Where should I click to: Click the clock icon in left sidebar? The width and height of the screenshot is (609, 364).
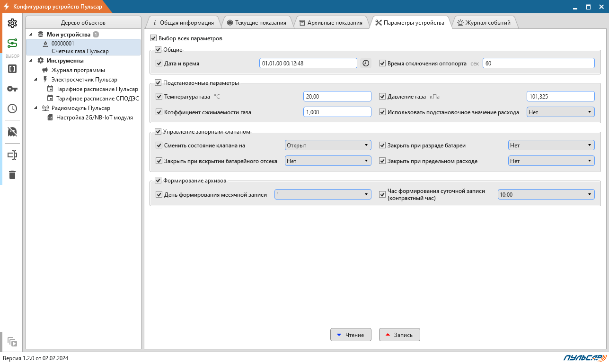click(12, 109)
